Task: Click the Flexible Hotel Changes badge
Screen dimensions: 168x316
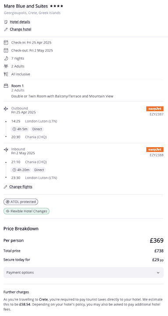Action: (x=26, y=211)
